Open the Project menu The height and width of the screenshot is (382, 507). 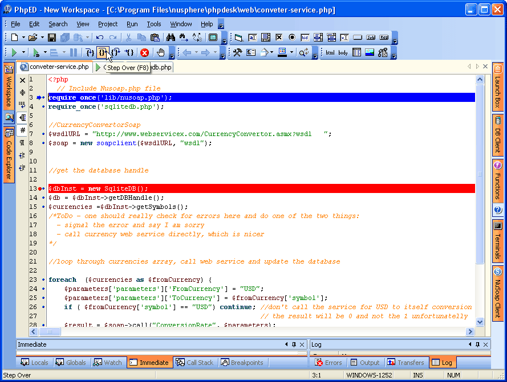pyautogui.click(x=107, y=24)
